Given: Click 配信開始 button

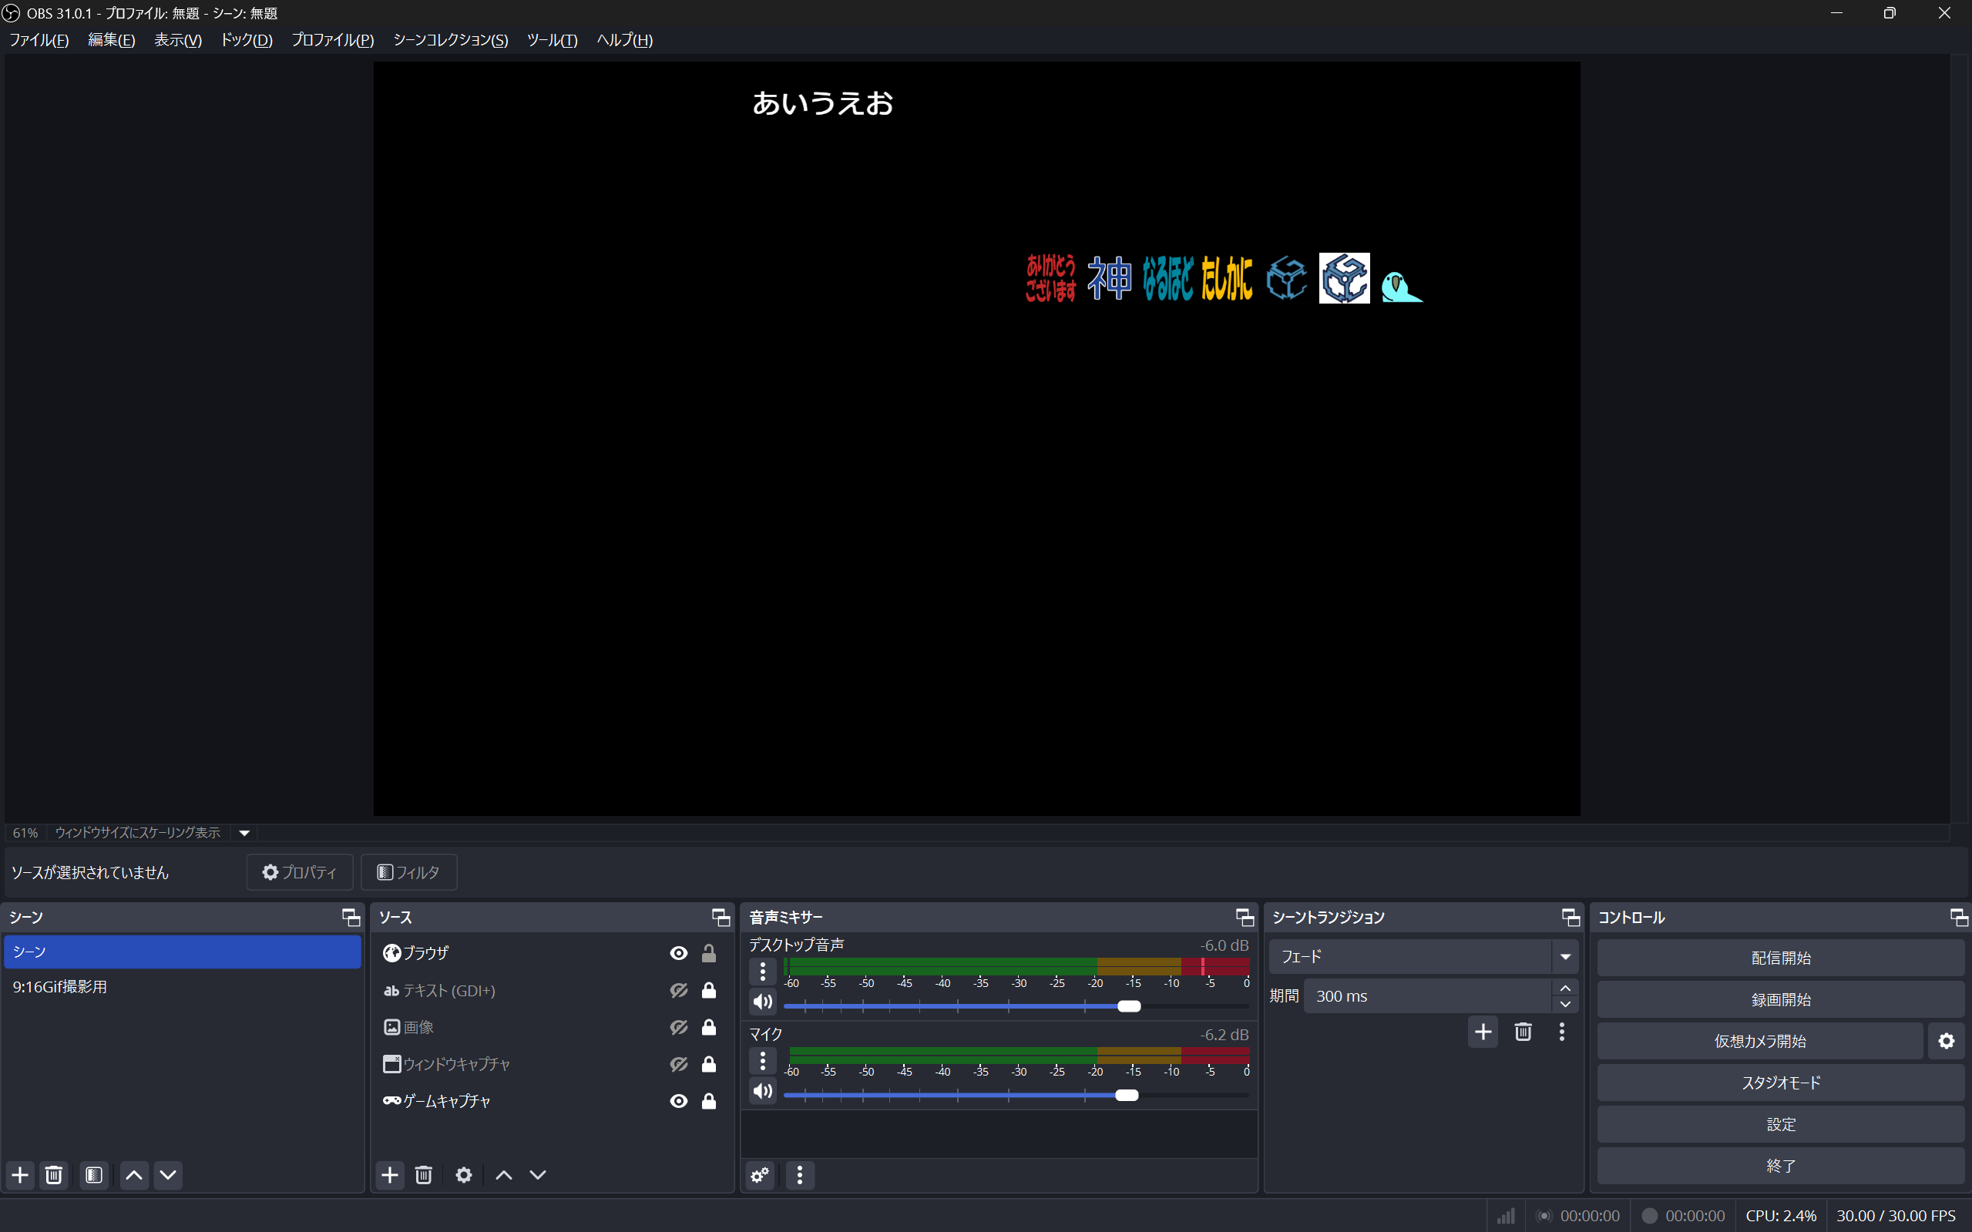Looking at the screenshot, I should coord(1781,958).
